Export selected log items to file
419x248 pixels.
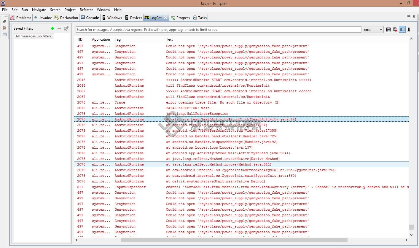tap(388, 29)
